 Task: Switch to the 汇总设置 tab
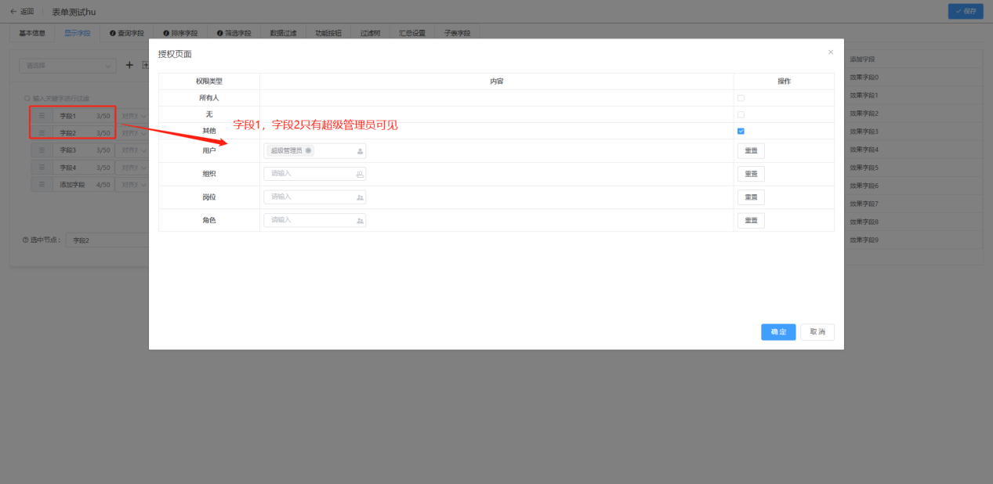tap(412, 34)
